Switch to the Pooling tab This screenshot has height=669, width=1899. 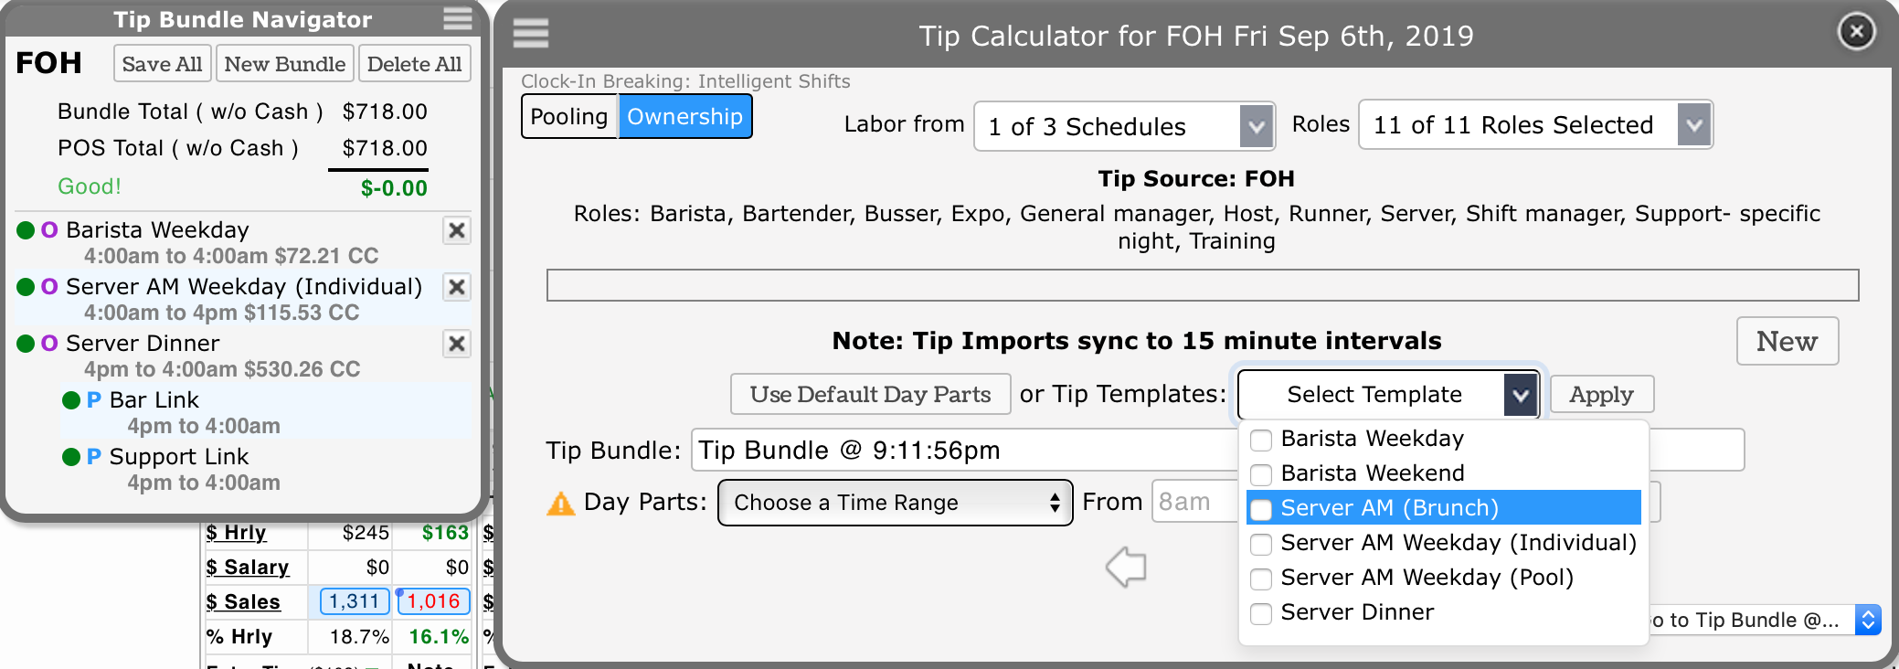pos(568,117)
